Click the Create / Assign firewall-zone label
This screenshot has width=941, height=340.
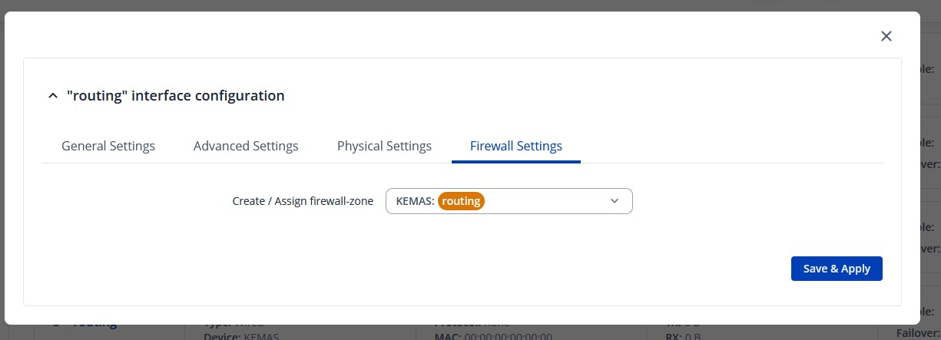pos(303,201)
